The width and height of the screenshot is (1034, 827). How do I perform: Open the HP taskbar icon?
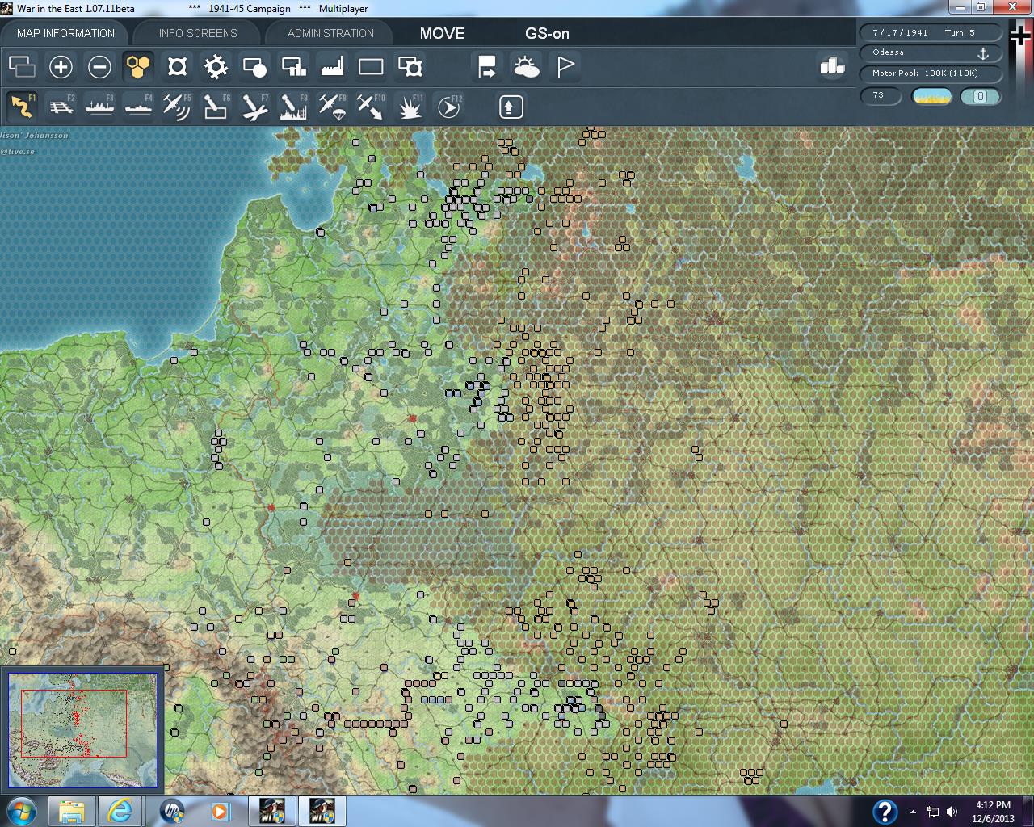tap(171, 811)
